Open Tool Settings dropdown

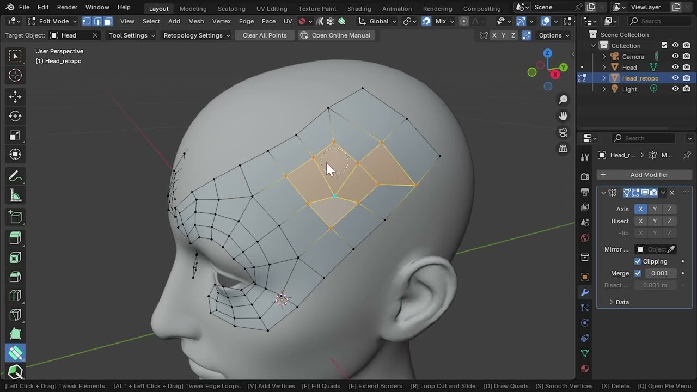point(131,35)
